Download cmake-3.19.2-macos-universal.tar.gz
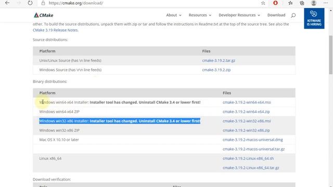Image resolution: width=333 pixels, height=187 pixels. (x=253, y=149)
